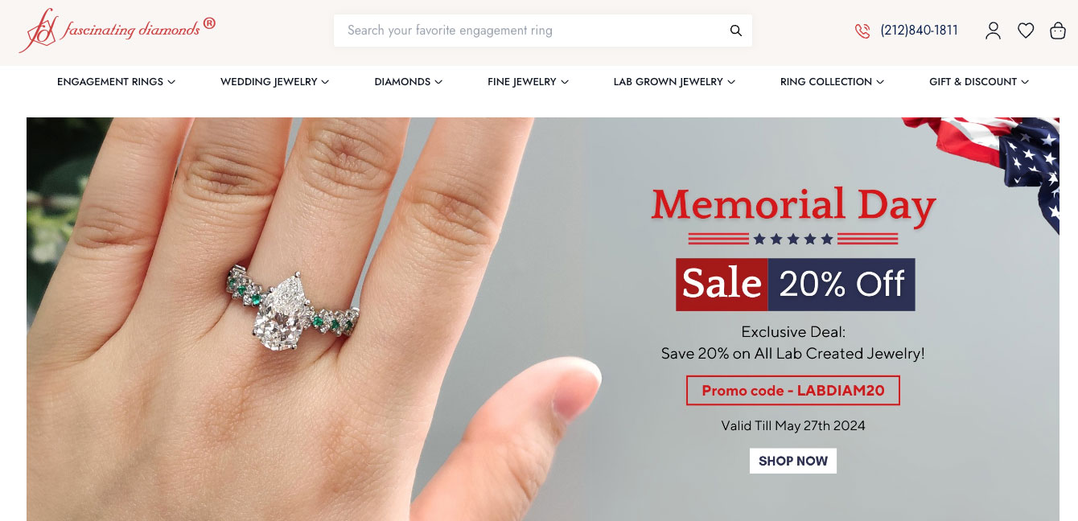Image resolution: width=1078 pixels, height=521 pixels.
Task: Open the user account icon
Action: coord(994,31)
